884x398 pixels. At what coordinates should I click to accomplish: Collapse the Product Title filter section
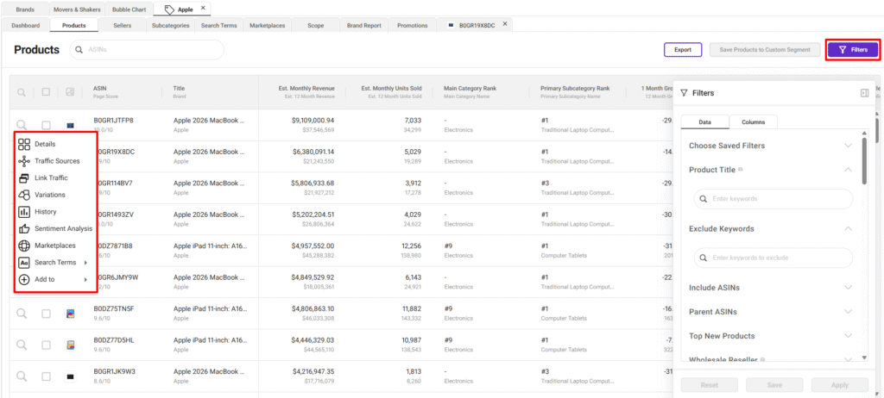[848, 170]
